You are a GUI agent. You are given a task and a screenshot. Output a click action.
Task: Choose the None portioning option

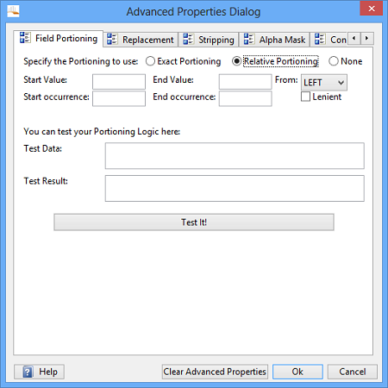tap(334, 61)
